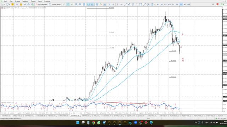This screenshot has width=227, height=127.
Task: Zoom out of the chart
Action: point(80,4)
